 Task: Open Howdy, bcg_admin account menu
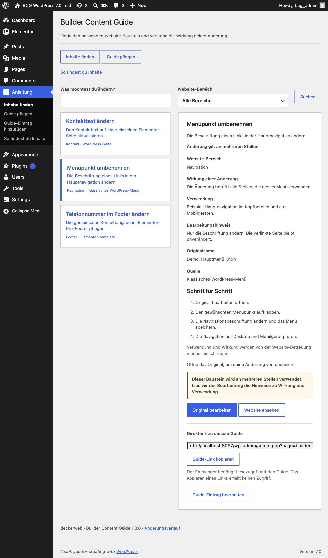[x=302, y=5]
